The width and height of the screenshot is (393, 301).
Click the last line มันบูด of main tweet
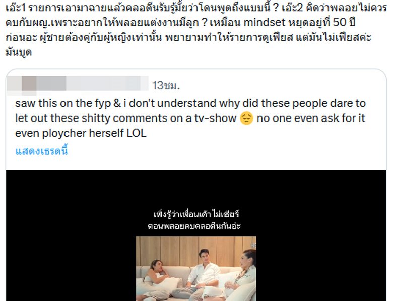pyautogui.click(x=18, y=52)
